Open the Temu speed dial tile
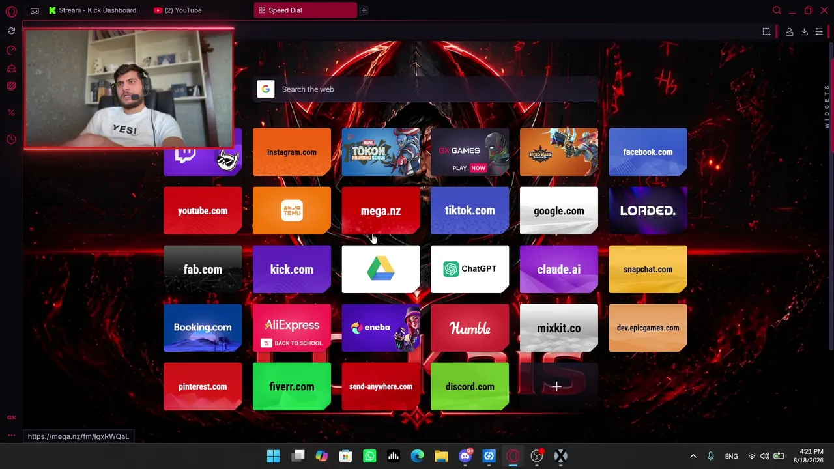This screenshot has height=469, width=834. coord(292,210)
